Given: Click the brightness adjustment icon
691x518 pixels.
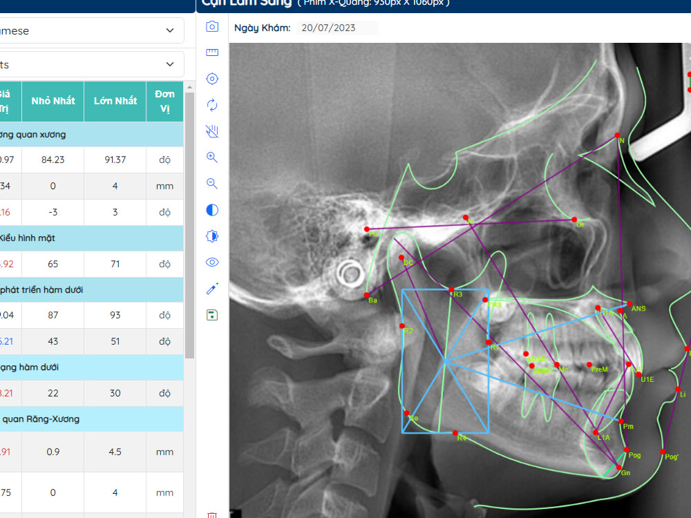Looking at the screenshot, I should tap(212, 236).
